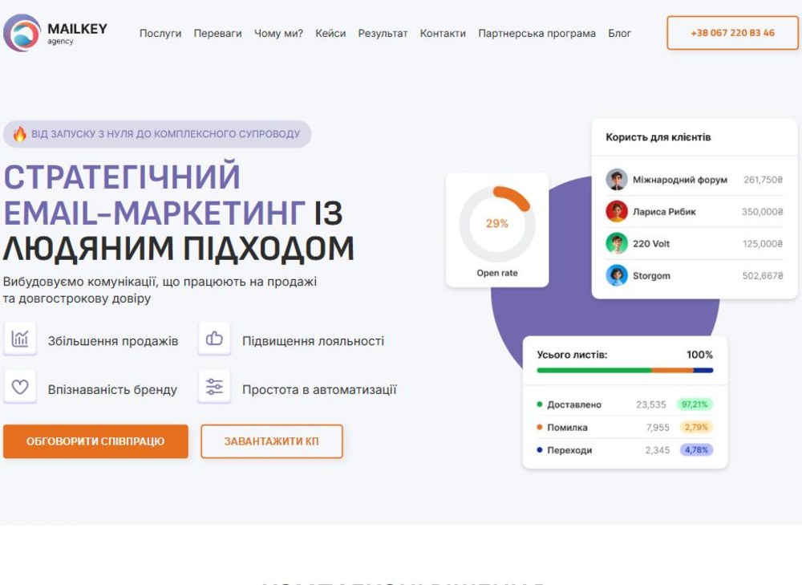Screen dimensions: 802x585
Task: Click the 2,345 clicks count
Action: (x=658, y=450)
